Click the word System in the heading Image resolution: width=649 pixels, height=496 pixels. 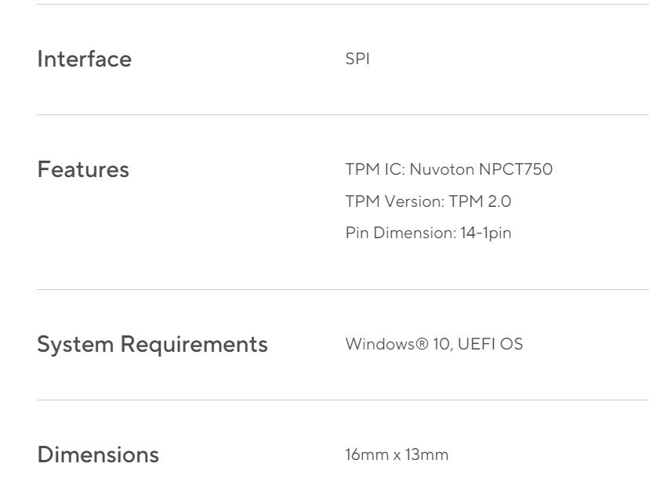click(74, 344)
